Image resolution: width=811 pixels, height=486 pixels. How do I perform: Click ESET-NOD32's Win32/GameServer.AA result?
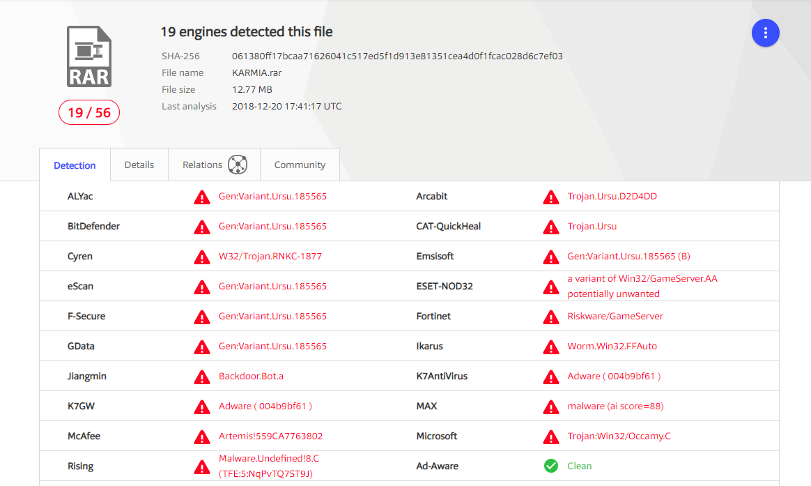point(642,286)
